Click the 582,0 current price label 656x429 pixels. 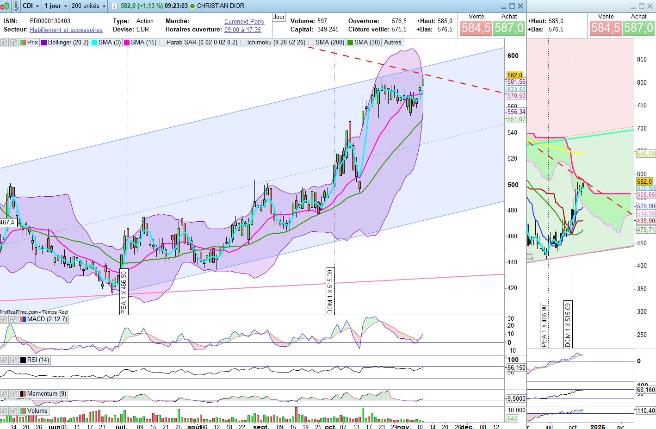[x=514, y=75]
